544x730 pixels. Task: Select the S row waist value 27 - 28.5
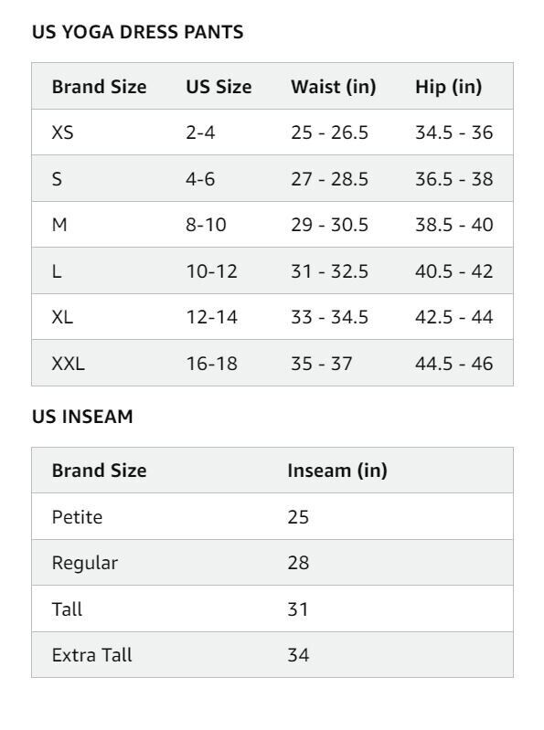pyautogui.click(x=329, y=179)
